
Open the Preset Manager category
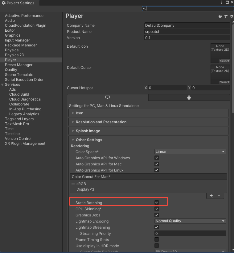click(x=18, y=65)
